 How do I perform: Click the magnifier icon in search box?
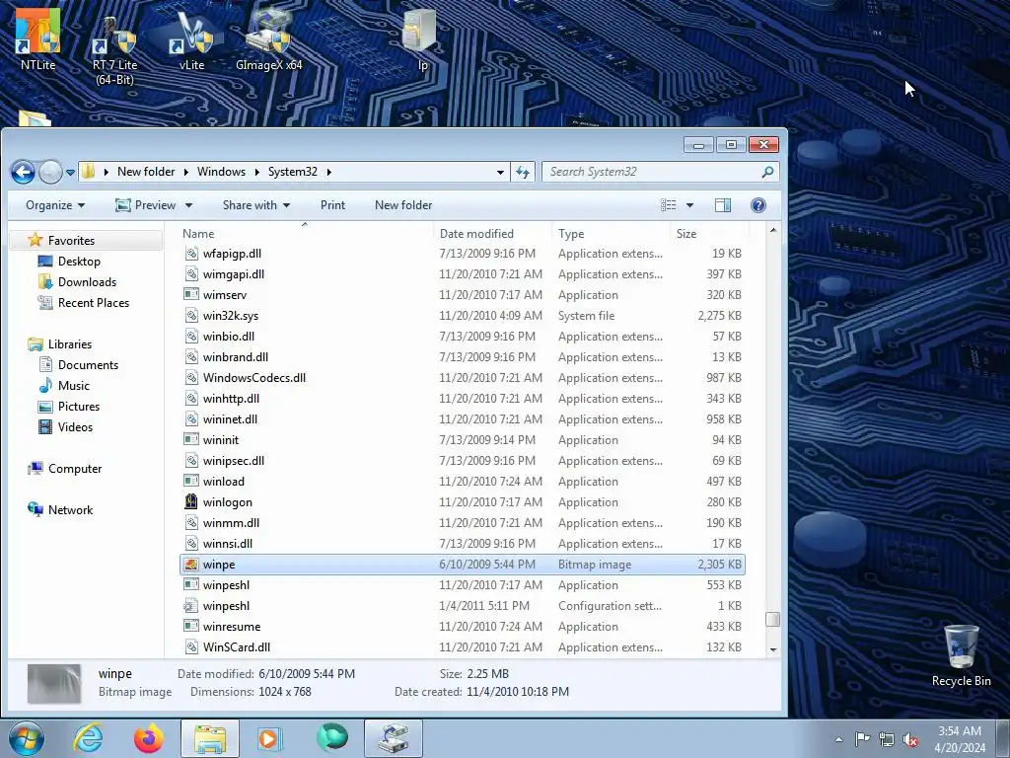click(767, 172)
